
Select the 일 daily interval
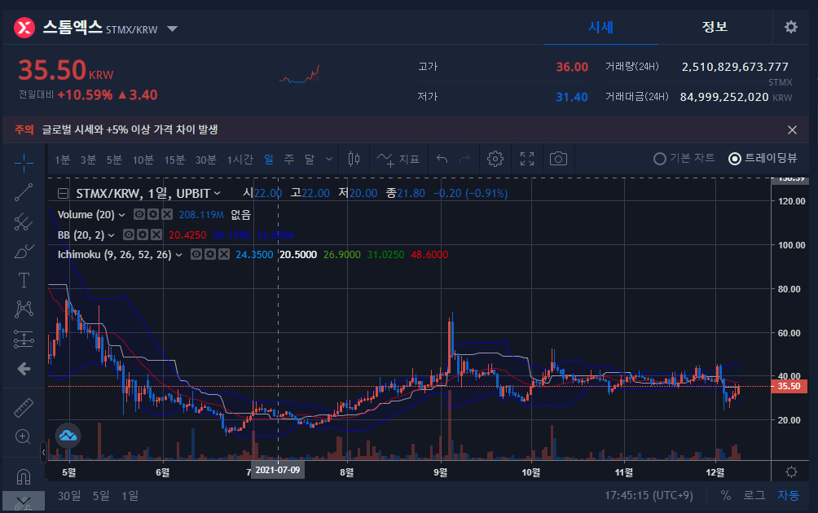269,160
